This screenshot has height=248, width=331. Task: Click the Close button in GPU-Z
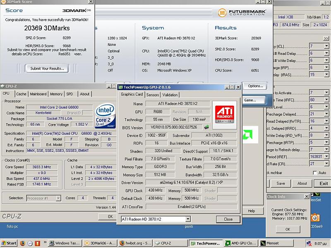tap(228, 219)
